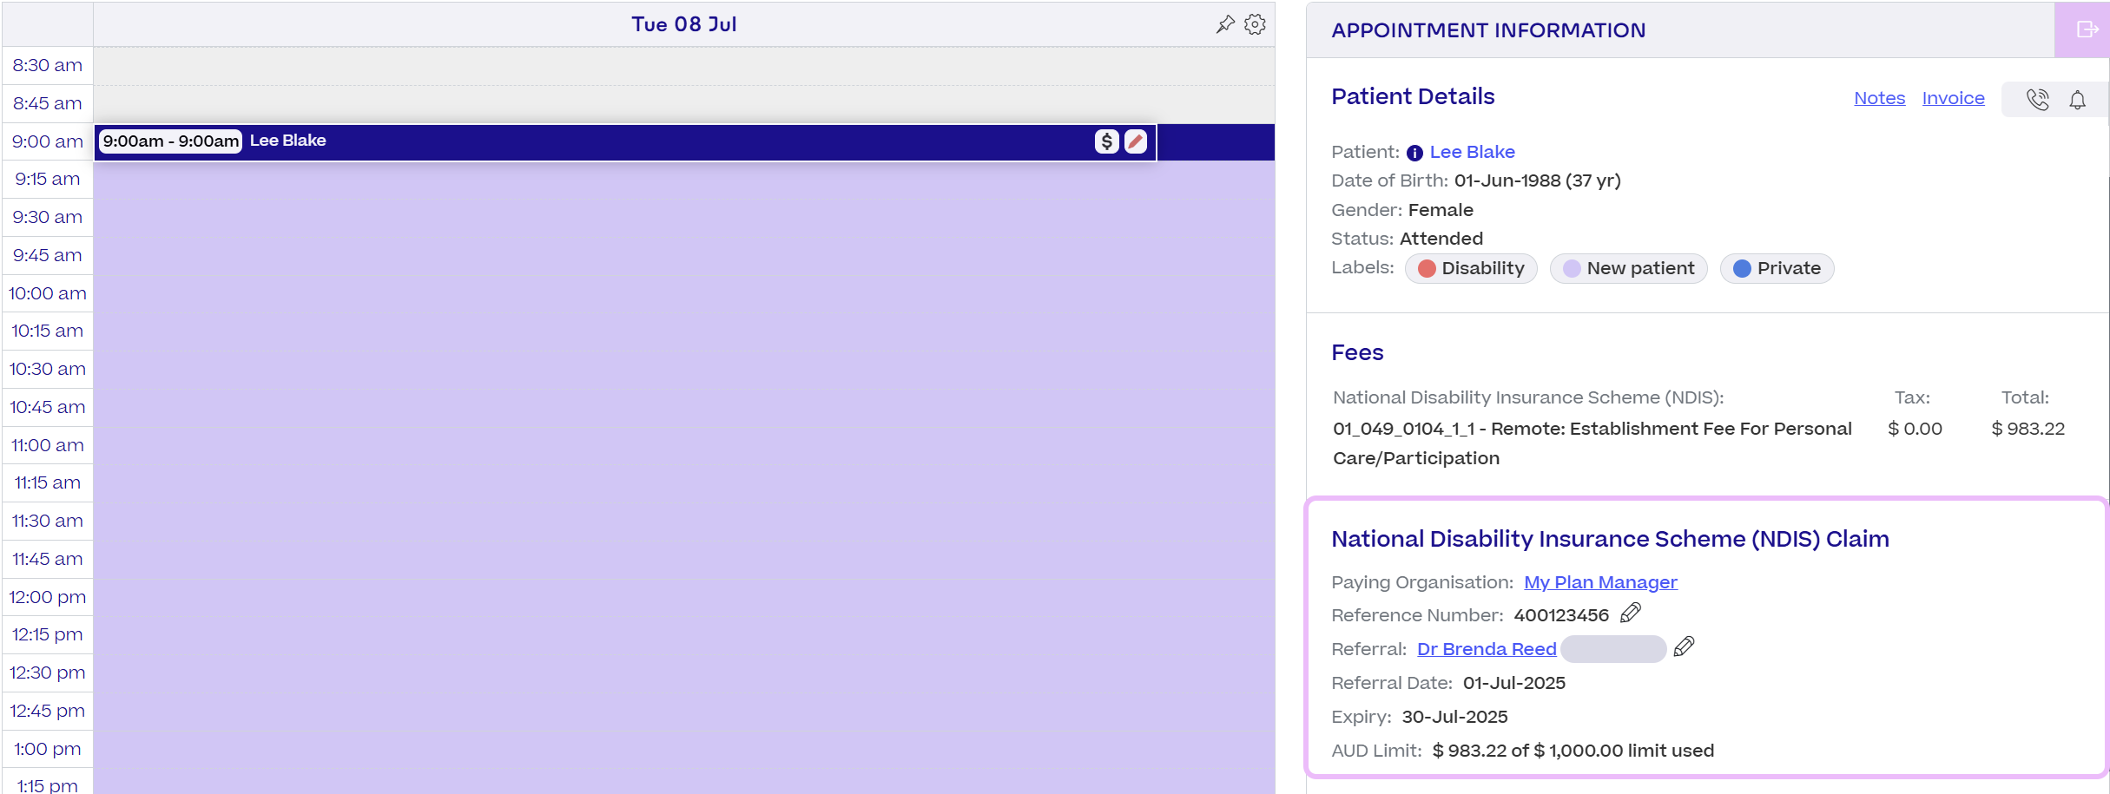Select the Lee Blake appointment name in calendar

[287, 141]
